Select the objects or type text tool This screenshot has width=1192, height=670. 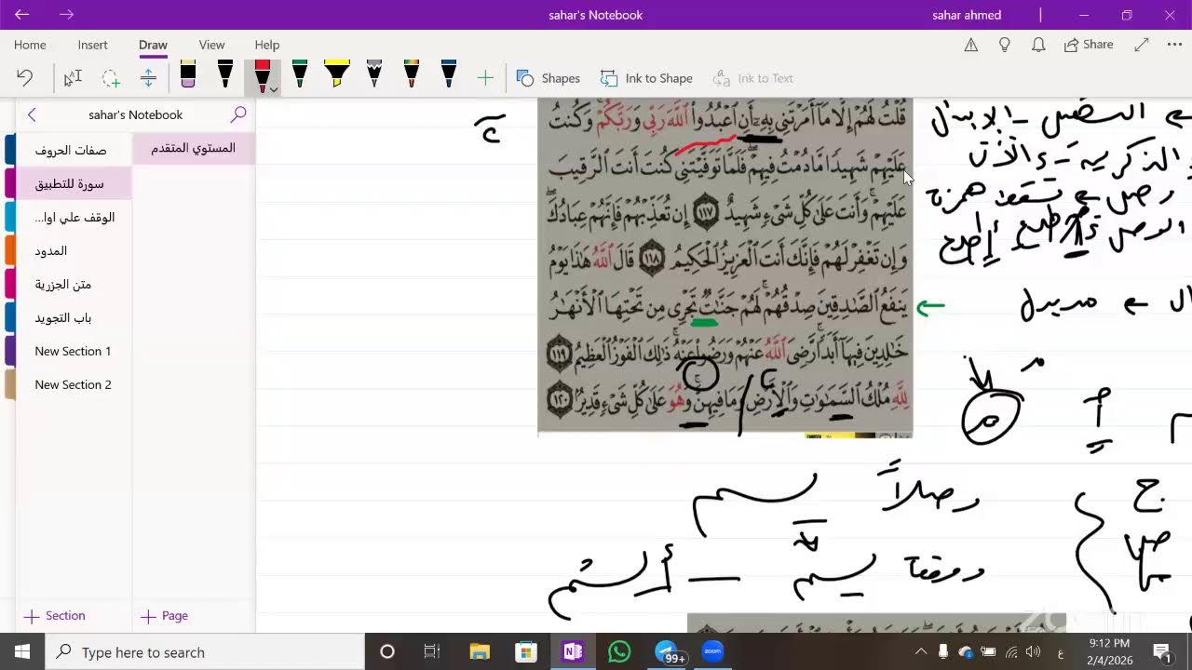(x=73, y=78)
